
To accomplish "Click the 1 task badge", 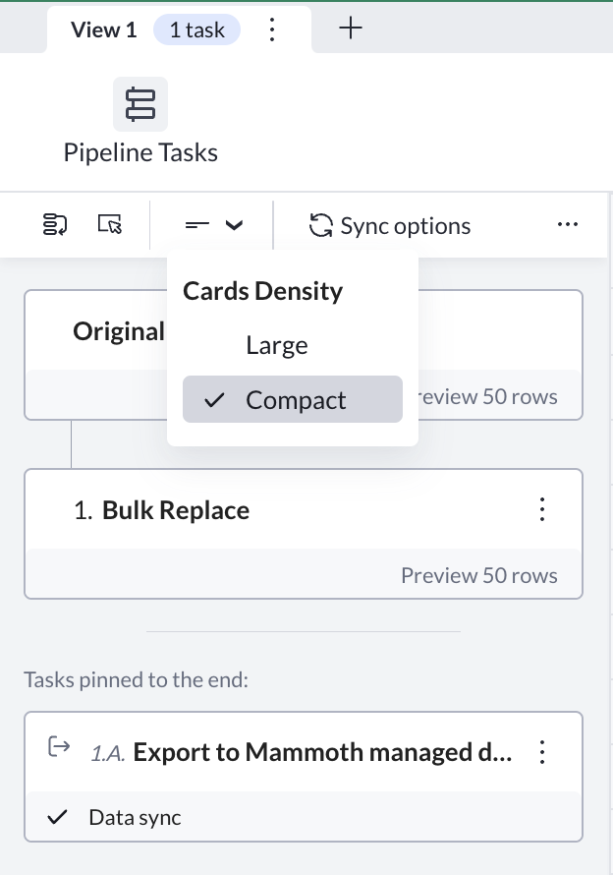I will pyautogui.click(x=196, y=30).
